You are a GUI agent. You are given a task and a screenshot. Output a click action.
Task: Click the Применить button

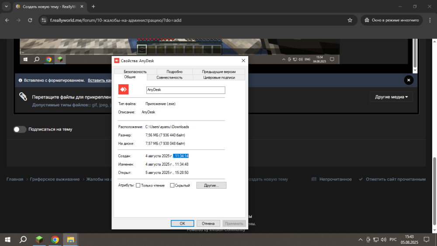pyautogui.click(x=234, y=223)
